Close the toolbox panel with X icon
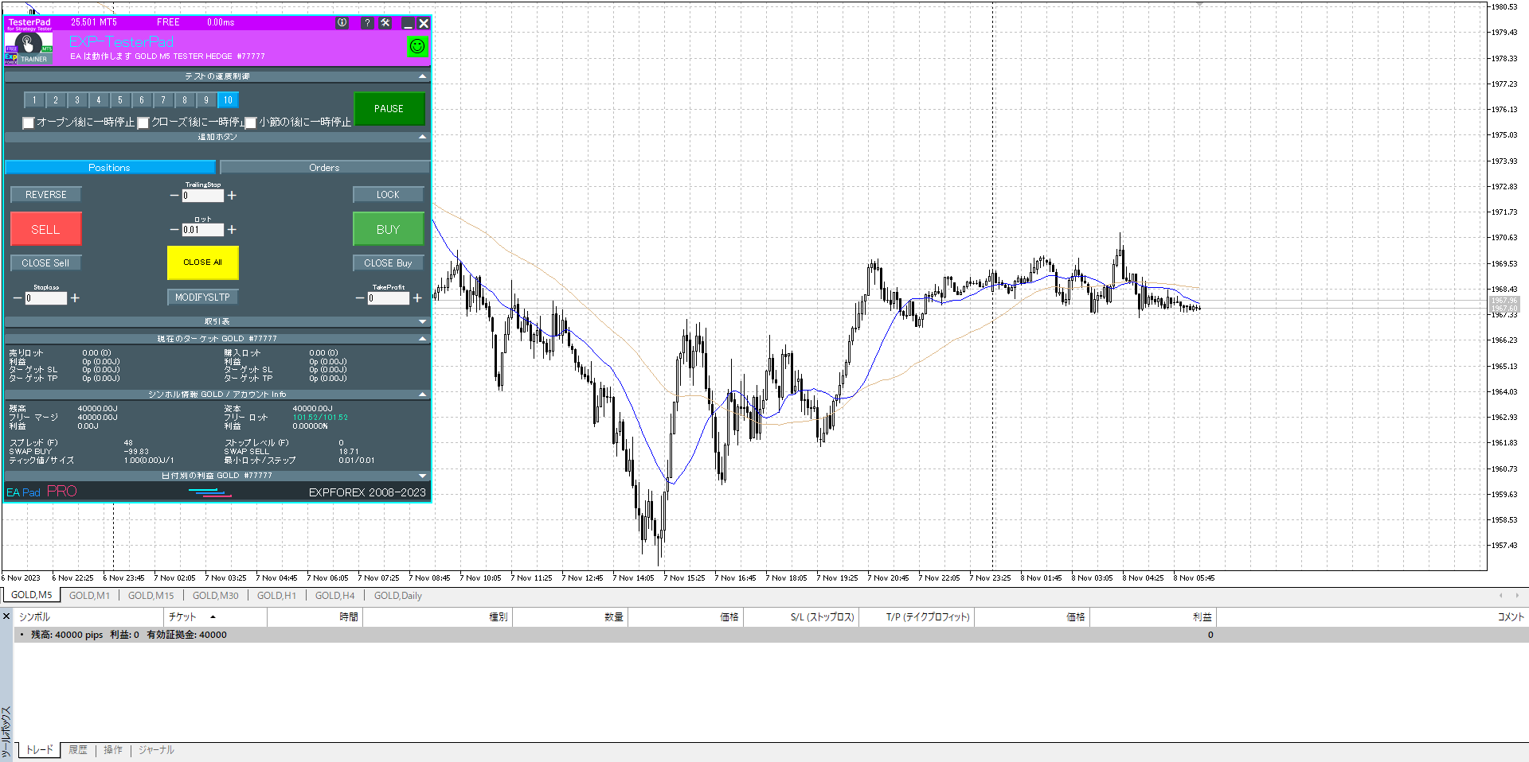Image resolution: width=1529 pixels, height=762 pixels. [6, 616]
